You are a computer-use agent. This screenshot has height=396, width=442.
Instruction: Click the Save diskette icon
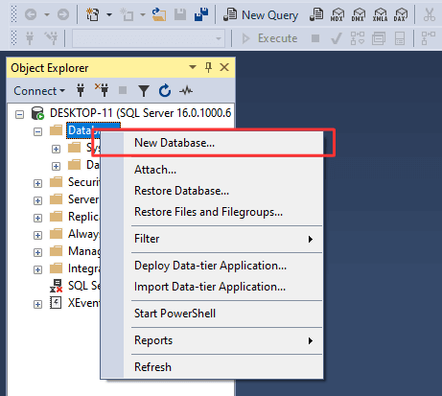pyautogui.click(x=180, y=14)
